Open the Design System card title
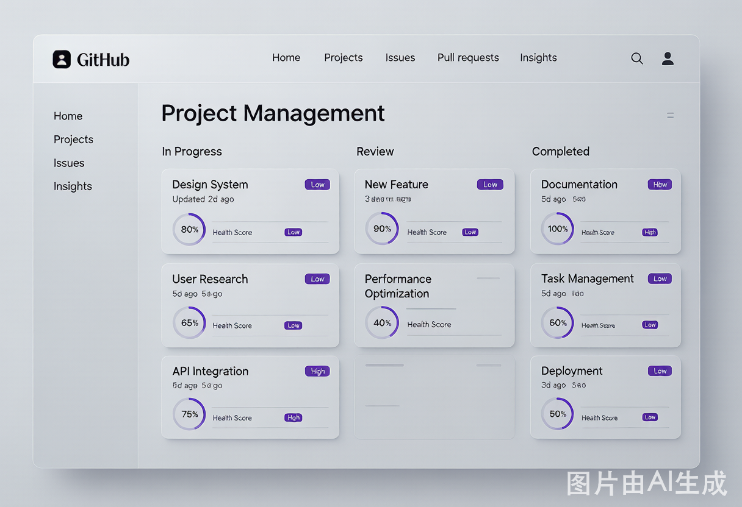Screen dimensions: 742x507 (x=210, y=185)
